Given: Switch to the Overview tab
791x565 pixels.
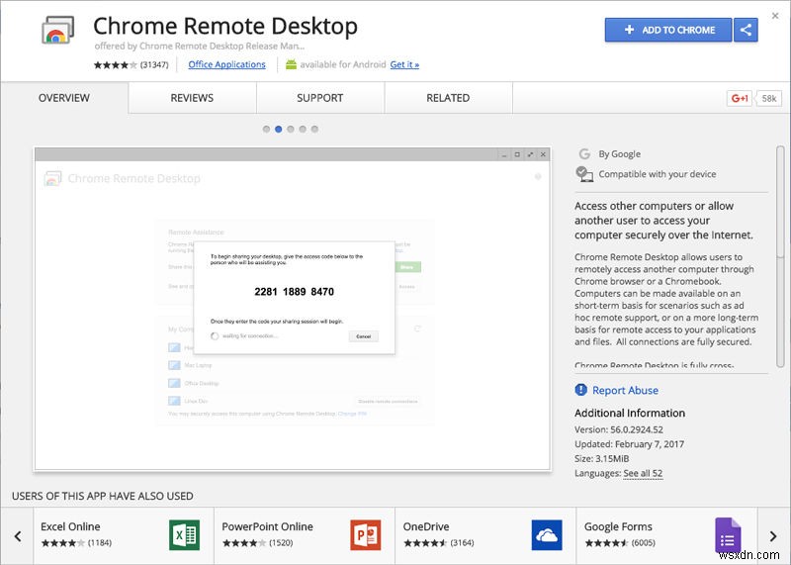Looking at the screenshot, I should coord(64,98).
